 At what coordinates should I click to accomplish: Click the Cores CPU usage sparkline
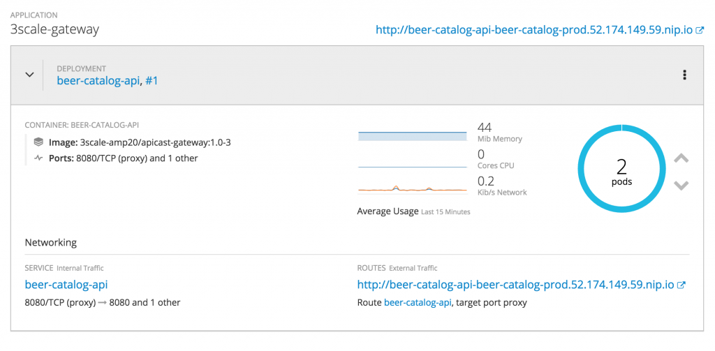[x=412, y=166]
